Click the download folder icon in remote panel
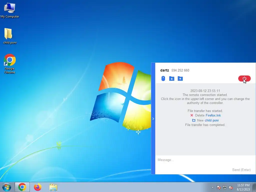The width and height of the screenshot is (256, 192). point(171,78)
